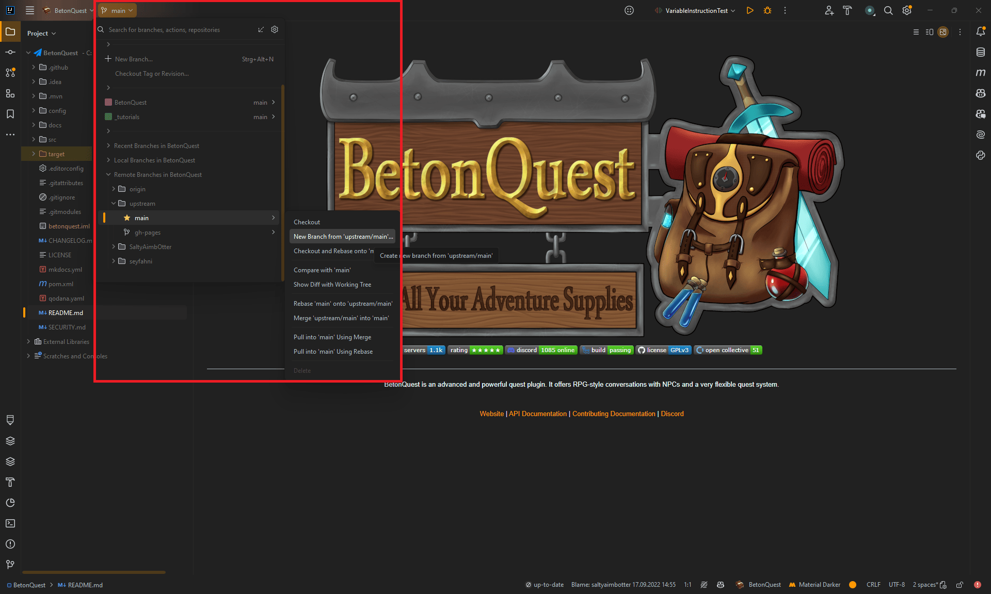
Task: Click _tutorials repository green color square
Action: click(108, 117)
